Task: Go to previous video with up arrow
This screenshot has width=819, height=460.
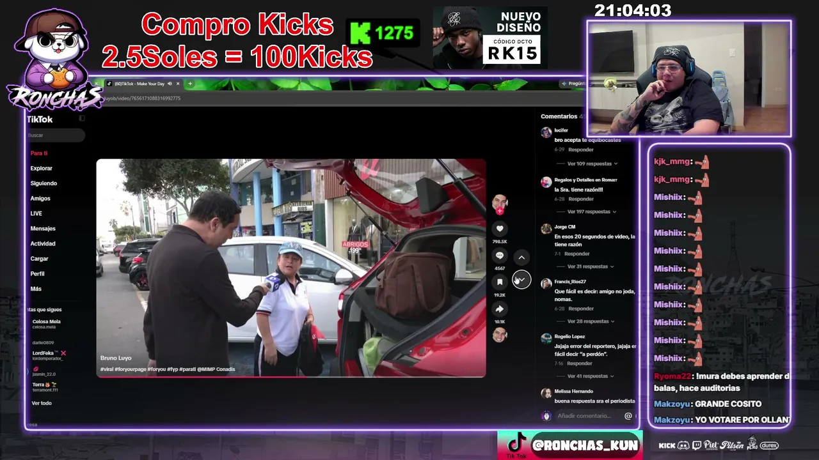Action: (521, 257)
